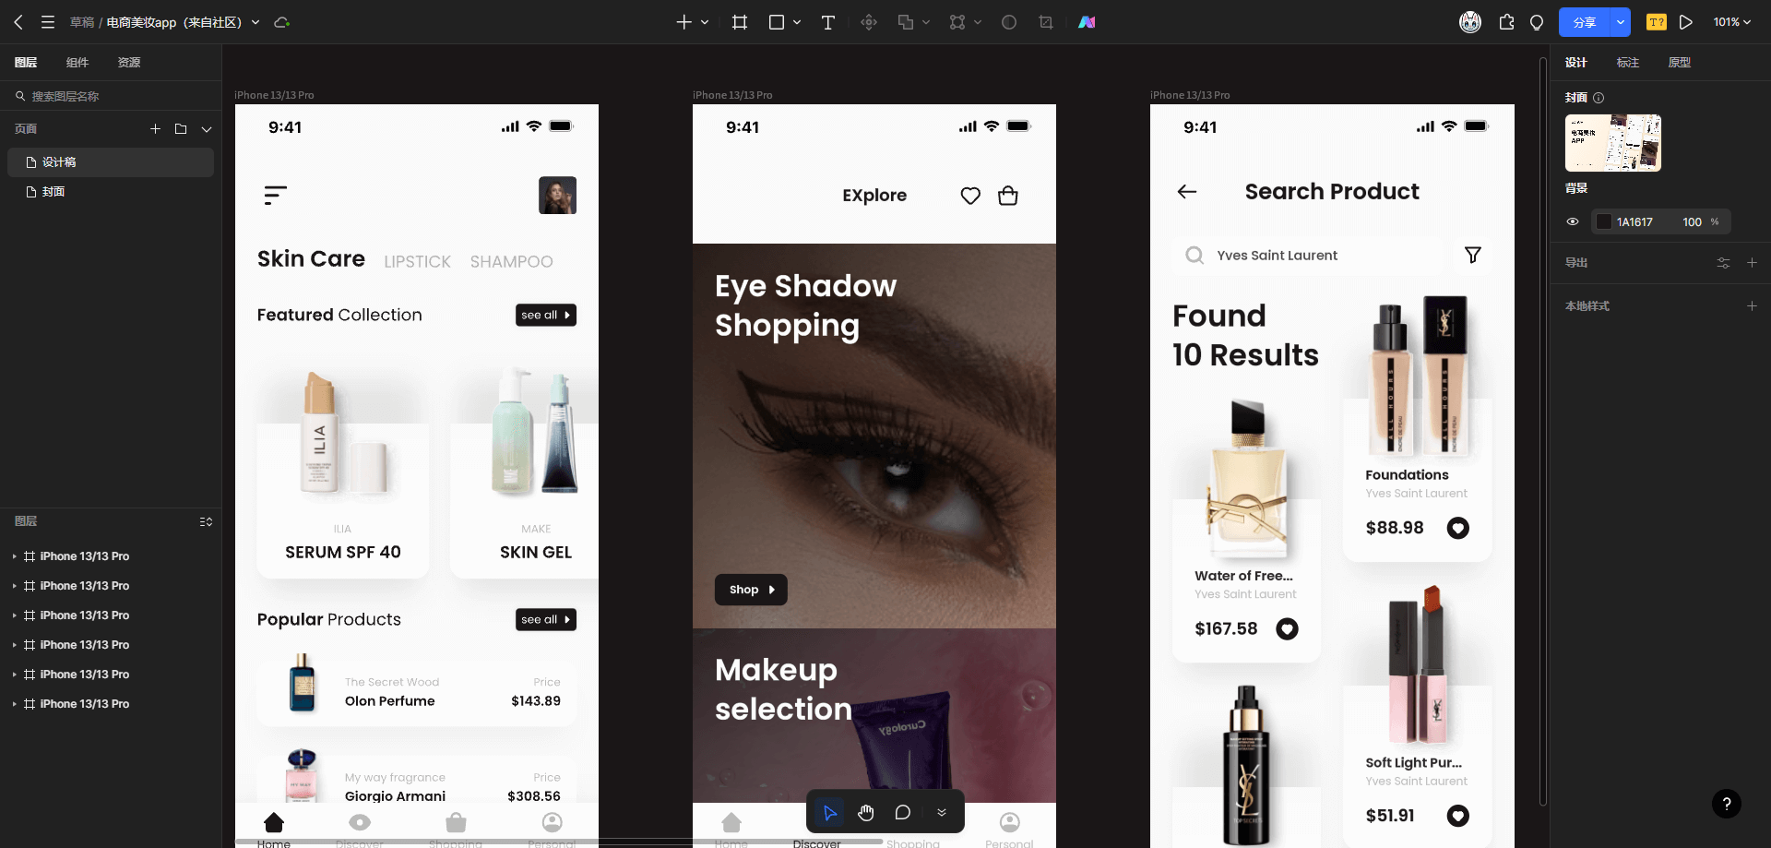Click the back arrow in Search Product frame
This screenshot has height=848, width=1771.
[1187, 192]
